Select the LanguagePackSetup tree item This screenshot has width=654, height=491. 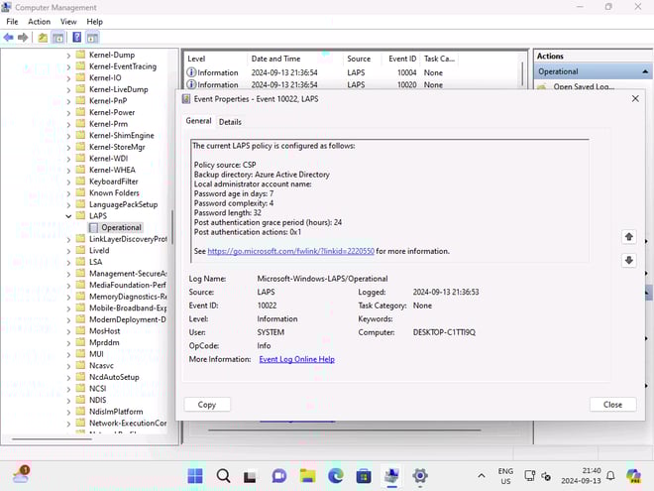click(123, 204)
